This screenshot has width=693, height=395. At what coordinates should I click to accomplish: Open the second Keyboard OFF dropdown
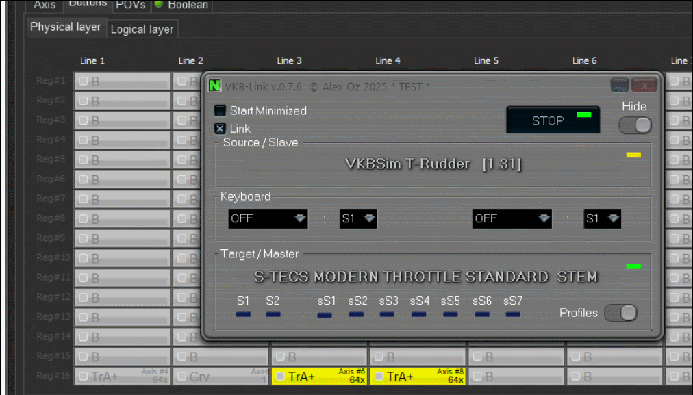[x=512, y=218]
